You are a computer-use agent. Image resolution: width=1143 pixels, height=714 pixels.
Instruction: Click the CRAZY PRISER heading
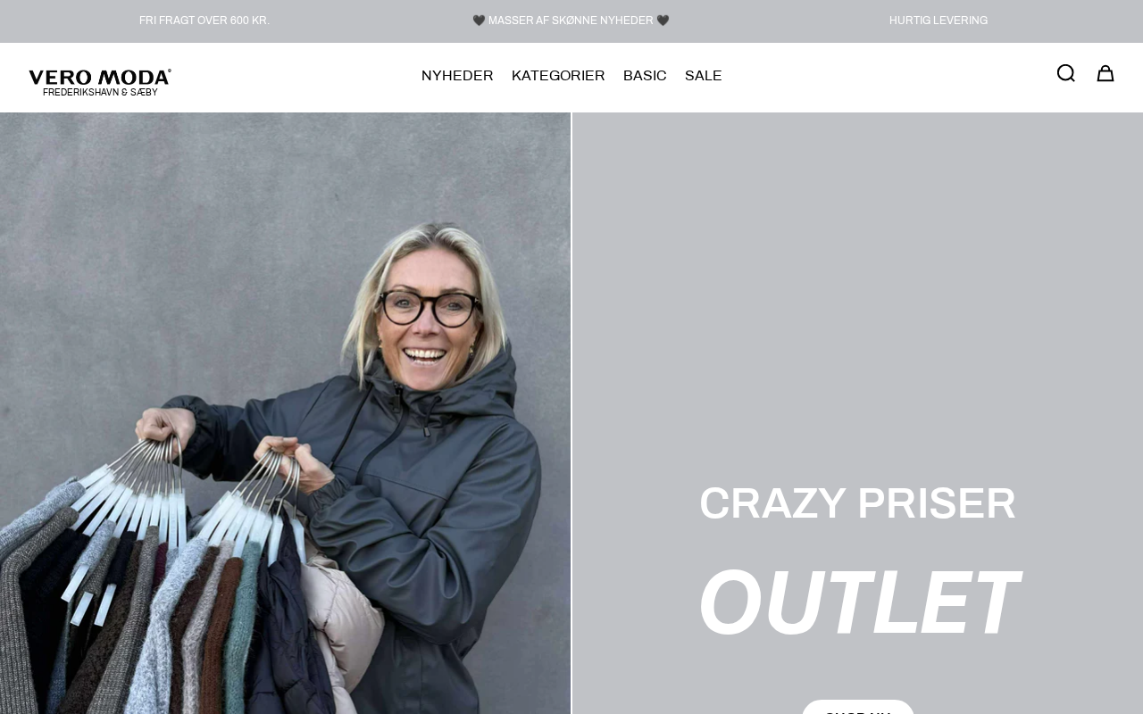point(857,503)
